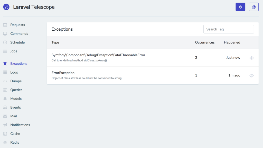This screenshot has height=148, width=263.
Task: Navigate to the Cache page
Action: click(x=15, y=134)
